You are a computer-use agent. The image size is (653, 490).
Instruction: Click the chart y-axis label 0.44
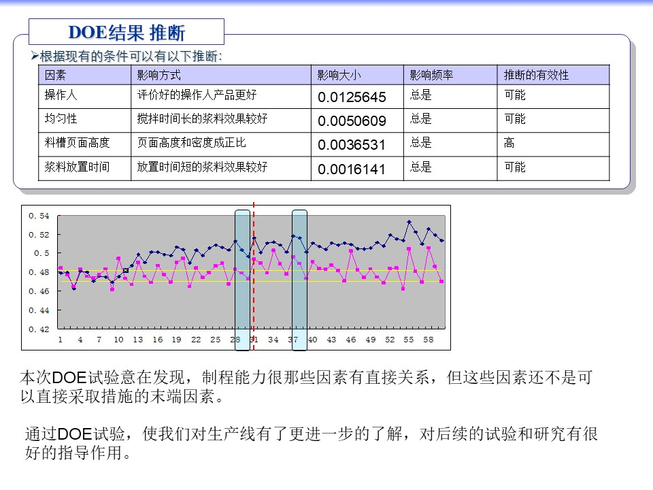(x=39, y=310)
